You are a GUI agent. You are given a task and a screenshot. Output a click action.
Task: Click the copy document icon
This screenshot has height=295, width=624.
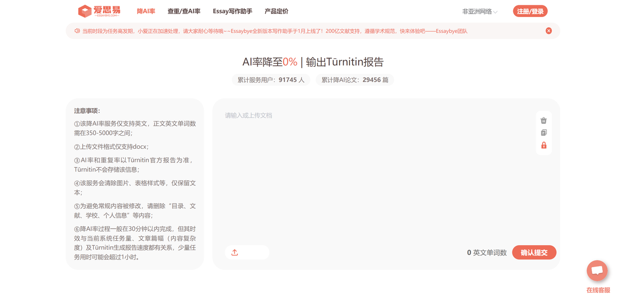pyautogui.click(x=544, y=133)
